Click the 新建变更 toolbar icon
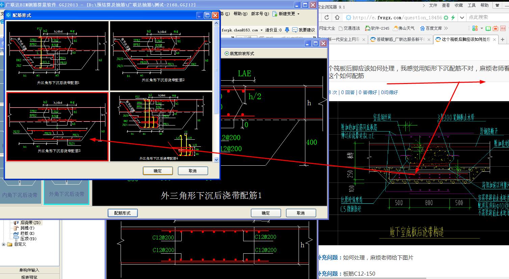 tap(275, 14)
